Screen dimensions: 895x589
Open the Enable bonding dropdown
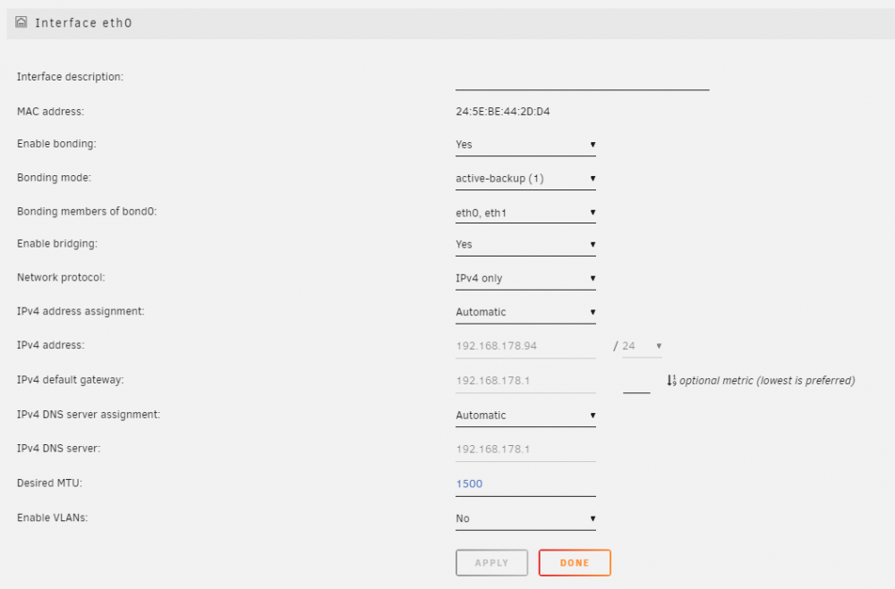click(525, 145)
